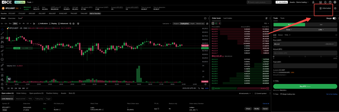Open the user profile icon

(313, 2)
